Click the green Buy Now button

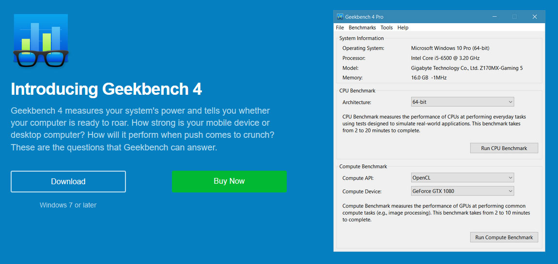point(229,181)
